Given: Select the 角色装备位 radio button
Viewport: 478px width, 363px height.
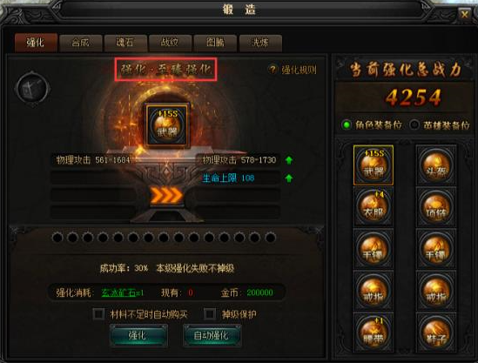Looking at the screenshot, I should point(347,125).
